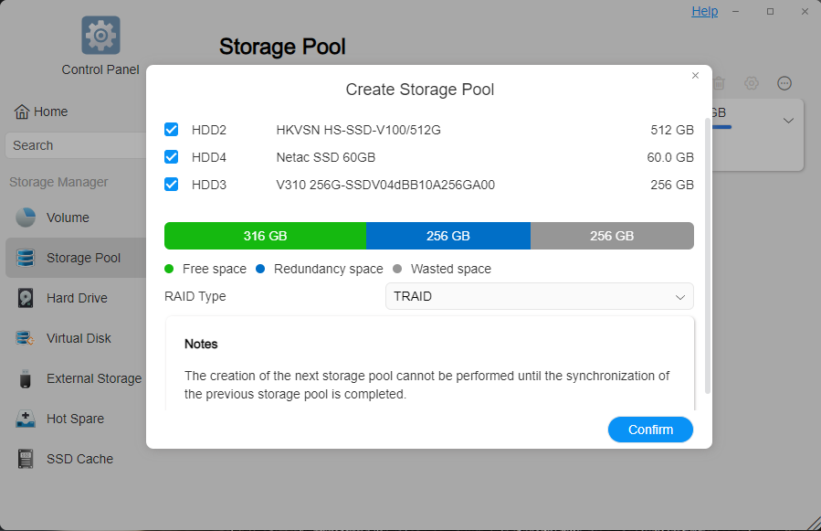Go to Home in the sidebar
The height and width of the screenshot is (531, 821).
[x=41, y=112]
